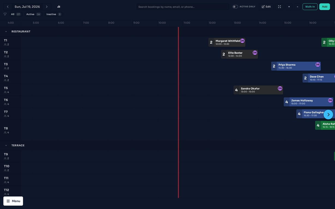Click the Walk In button
Screen dimensions: 335x209
(x=310, y=7)
